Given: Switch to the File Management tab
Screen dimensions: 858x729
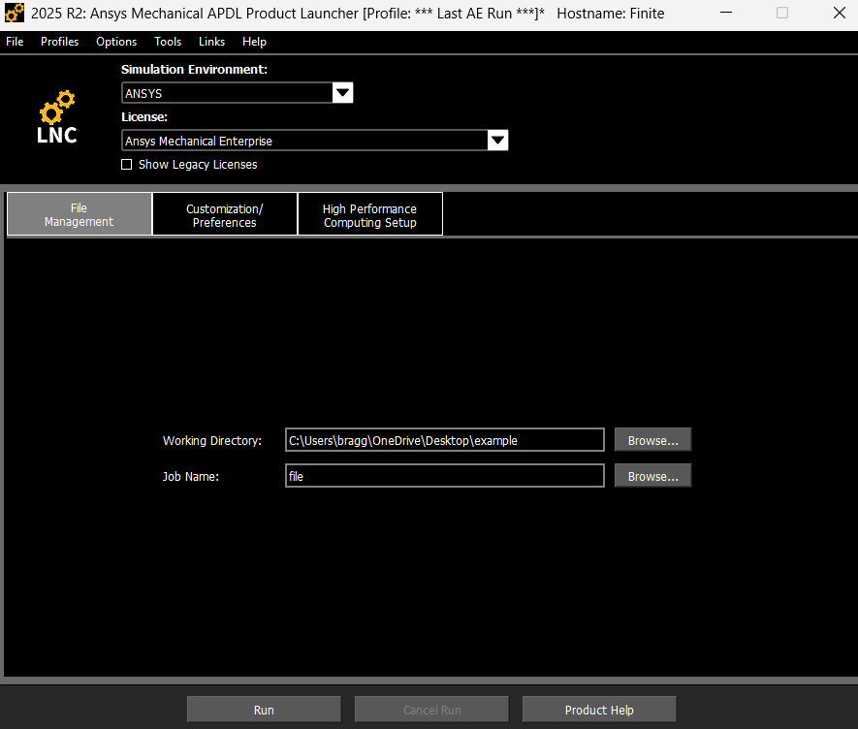Looking at the screenshot, I should pos(79,214).
